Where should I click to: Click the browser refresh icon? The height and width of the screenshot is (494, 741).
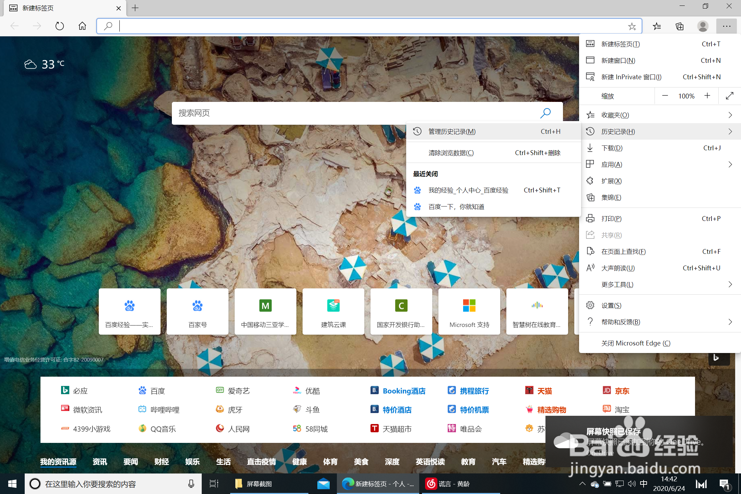pos(59,26)
